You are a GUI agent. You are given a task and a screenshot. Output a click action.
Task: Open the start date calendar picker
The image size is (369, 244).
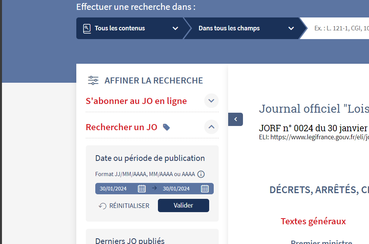point(142,189)
